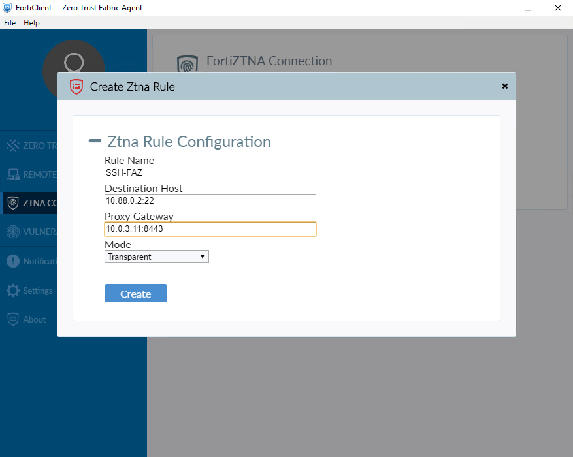The image size is (573, 457).
Task: Click the Rule Name label
Action: click(129, 160)
